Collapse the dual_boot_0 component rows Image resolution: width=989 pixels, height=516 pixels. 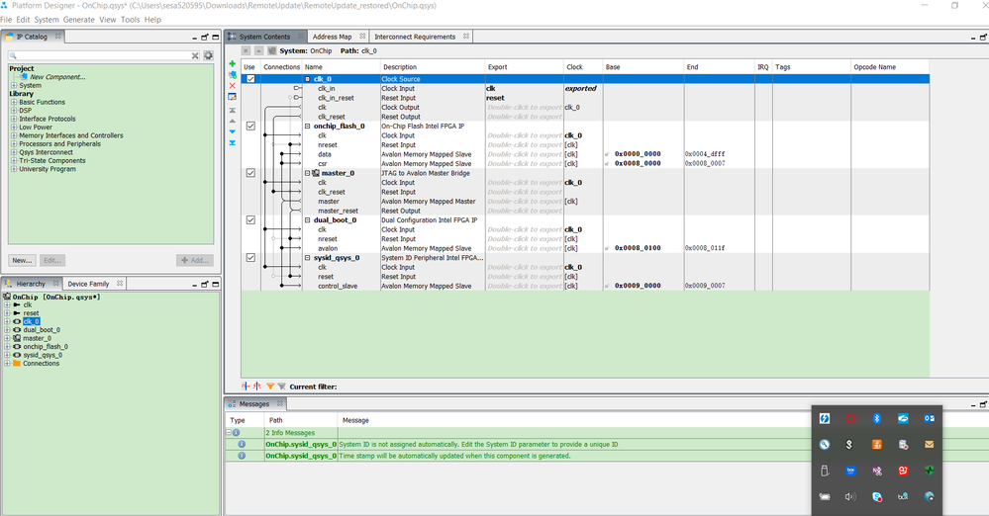click(x=308, y=220)
